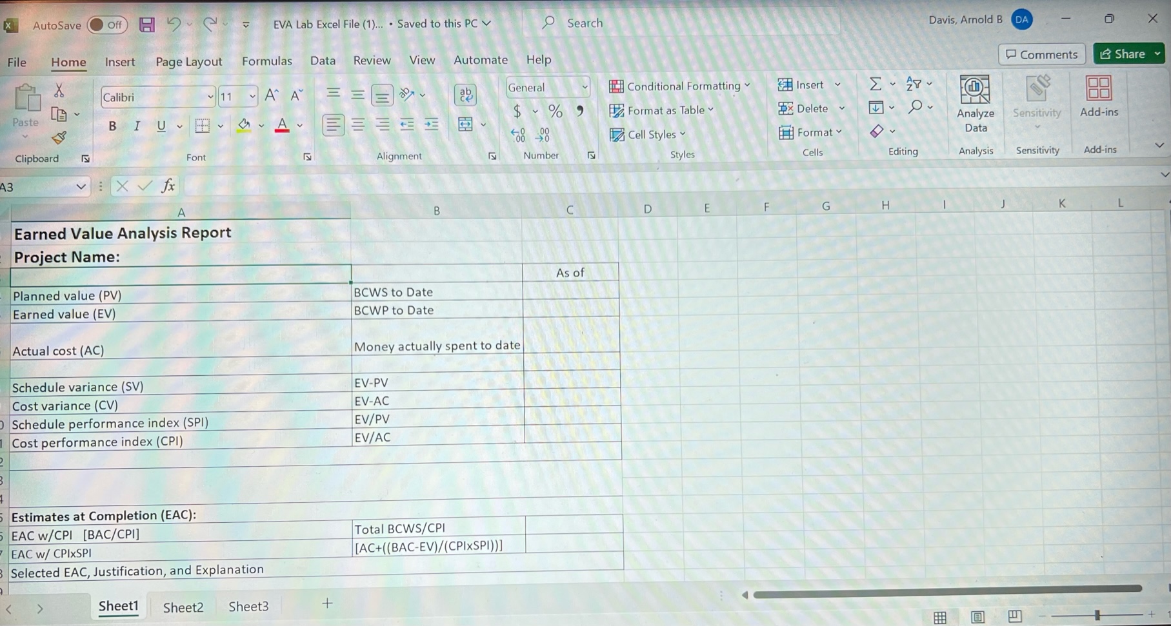The image size is (1171, 626).
Task: Click the Wrap Text icon
Action: click(465, 94)
